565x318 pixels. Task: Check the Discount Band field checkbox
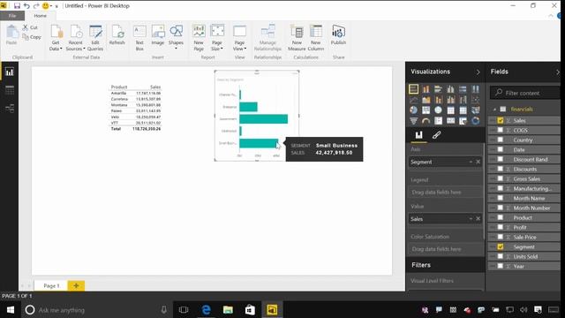pos(501,159)
